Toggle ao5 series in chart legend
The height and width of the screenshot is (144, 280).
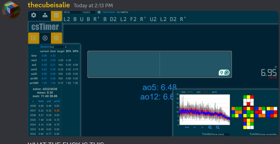(x=202, y=92)
